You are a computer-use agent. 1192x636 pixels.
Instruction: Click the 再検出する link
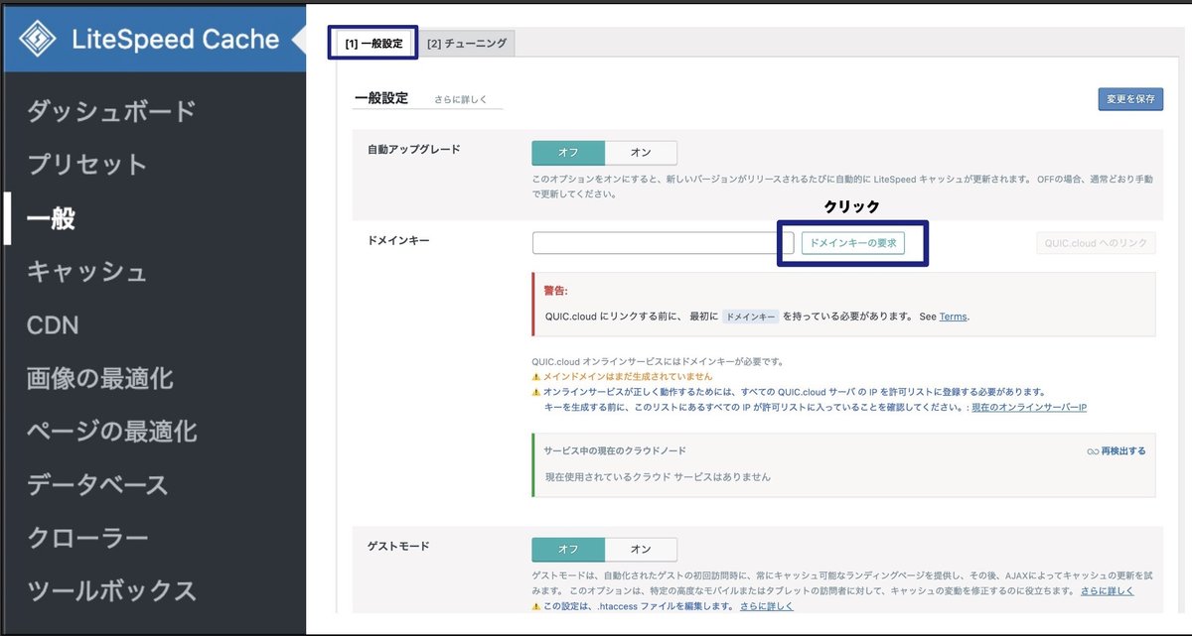coord(1123,451)
